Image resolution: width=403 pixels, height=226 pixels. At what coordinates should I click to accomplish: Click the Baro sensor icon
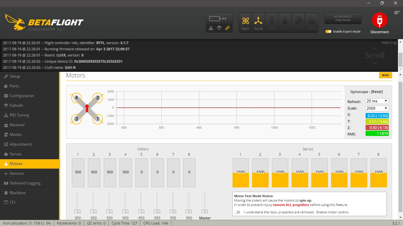pyautogui.click(x=285, y=23)
